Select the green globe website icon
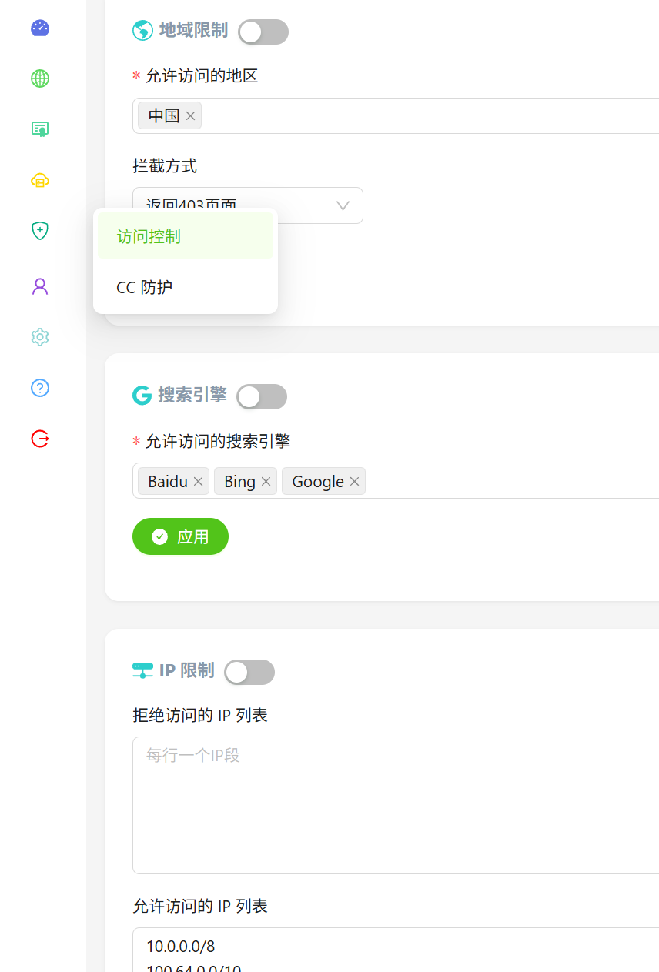659x972 pixels. tap(39, 78)
